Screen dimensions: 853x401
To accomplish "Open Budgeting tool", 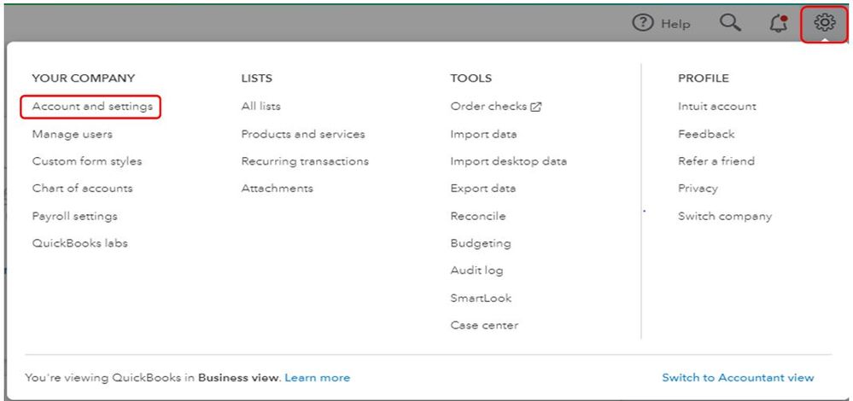I will (x=481, y=243).
